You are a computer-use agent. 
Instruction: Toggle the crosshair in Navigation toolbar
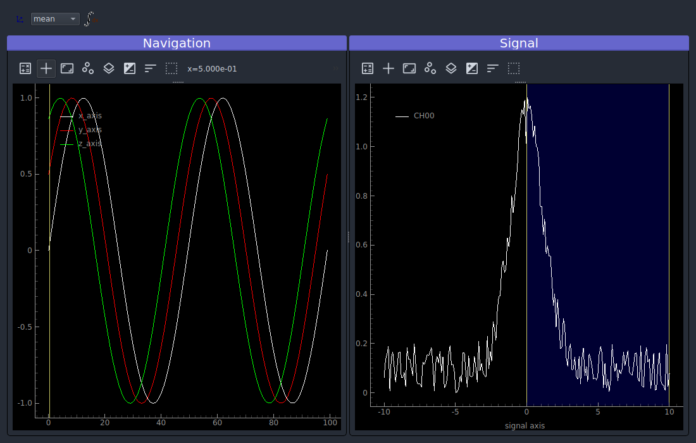point(46,68)
